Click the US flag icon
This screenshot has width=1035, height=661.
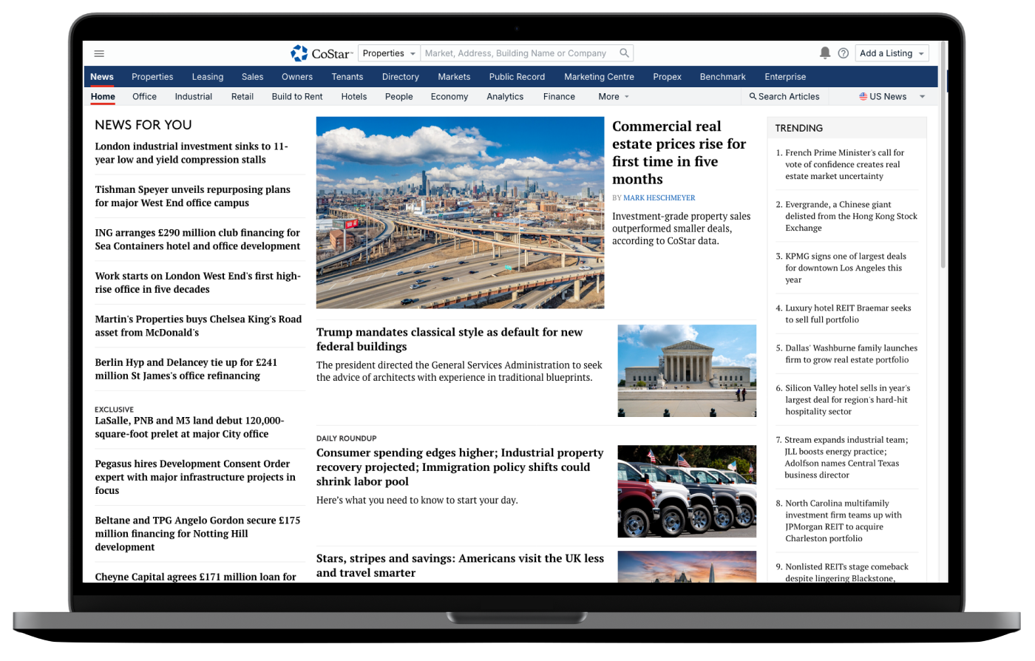pos(863,96)
